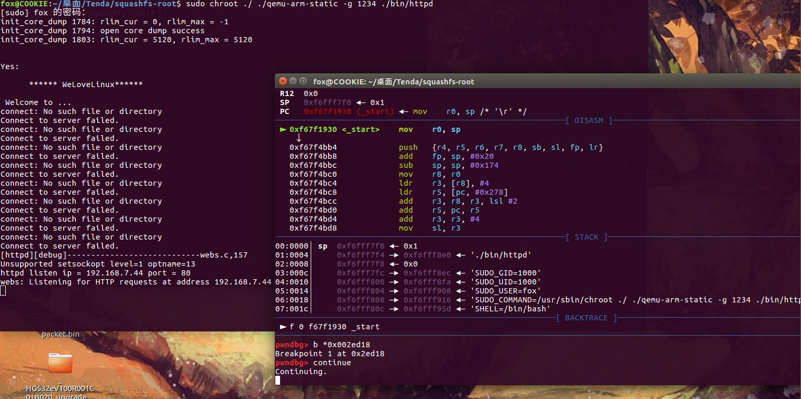Select address 0xf67f4bc8 ldr r5 line
Screen dimensions: 801x399
coord(398,192)
